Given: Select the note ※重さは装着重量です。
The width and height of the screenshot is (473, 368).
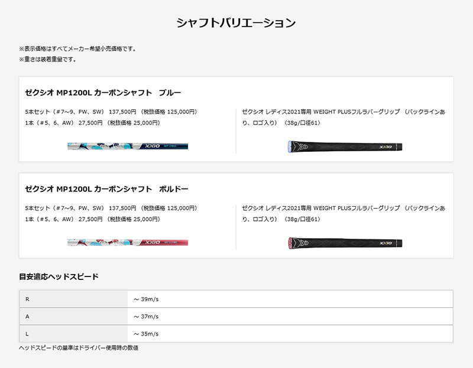Looking at the screenshot, I should click(x=48, y=60).
